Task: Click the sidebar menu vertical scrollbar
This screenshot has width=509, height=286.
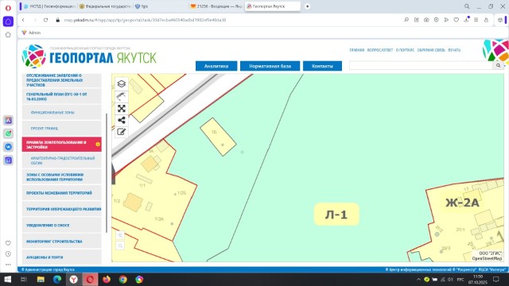Action: tap(107, 173)
